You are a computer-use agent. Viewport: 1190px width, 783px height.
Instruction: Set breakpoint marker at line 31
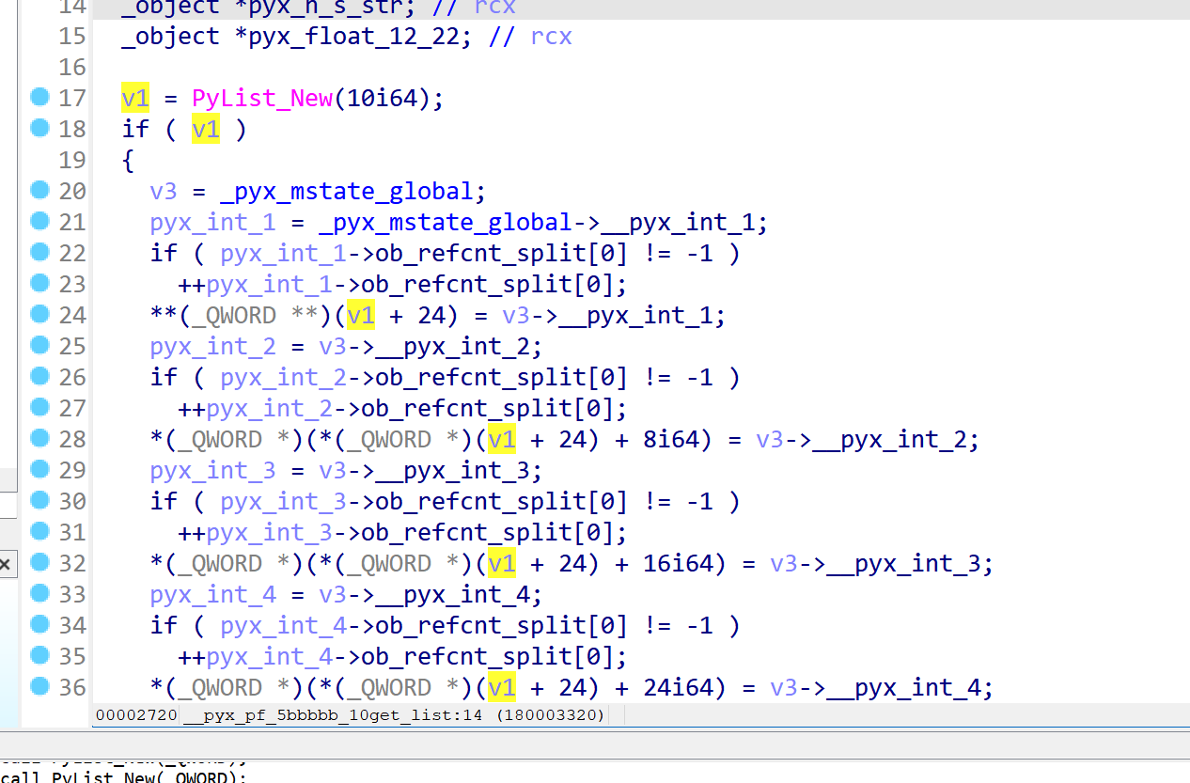coord(39,531)
